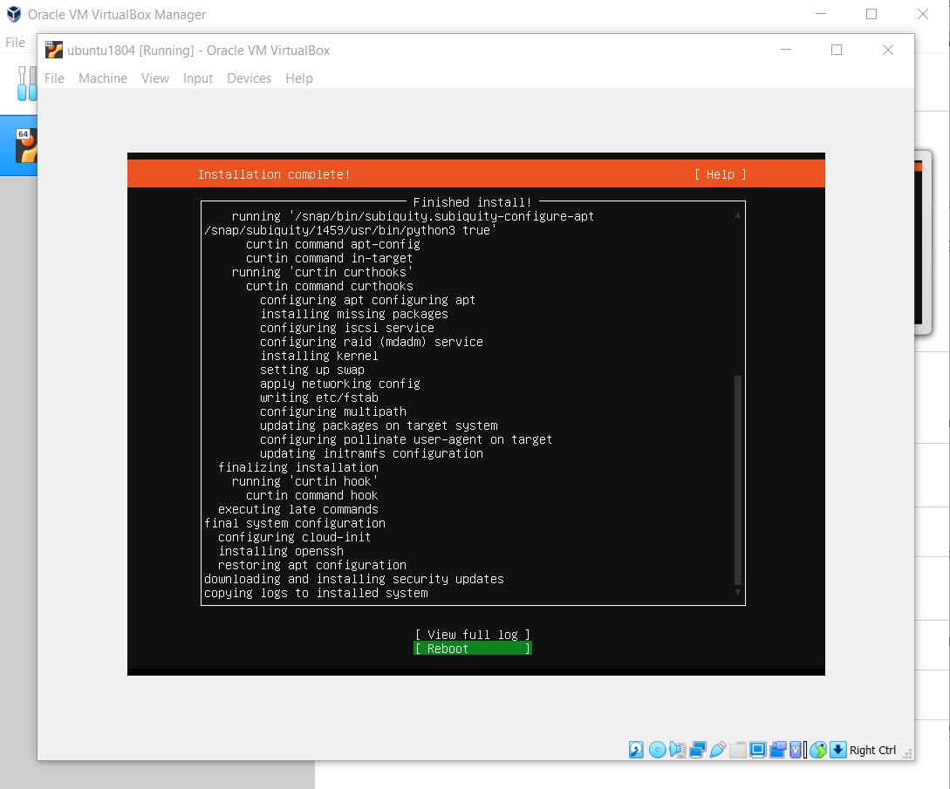Open the View menu
The width and height of the screenshot is (950, 789).
(155, 78)
